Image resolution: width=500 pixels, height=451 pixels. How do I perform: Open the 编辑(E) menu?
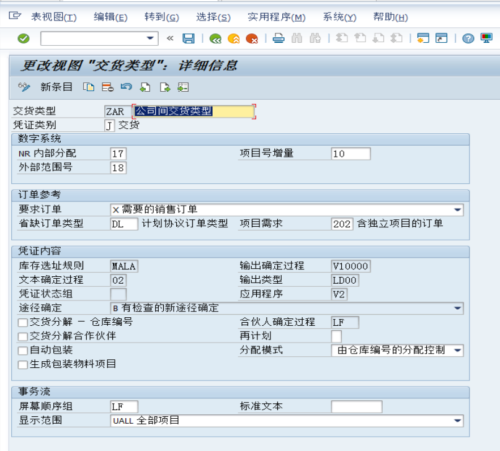tap(110, 17)
